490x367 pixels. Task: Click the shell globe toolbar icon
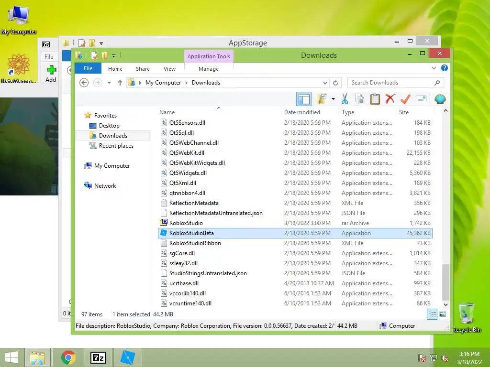pos(440,99)
